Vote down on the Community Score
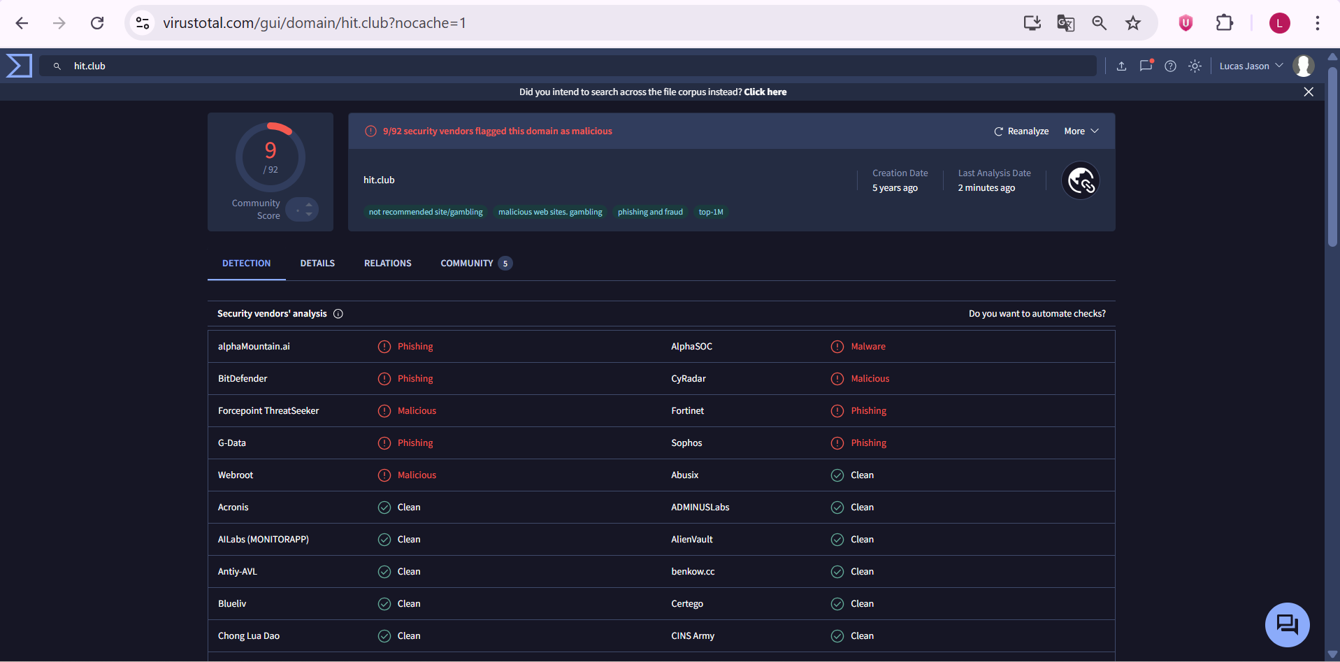 tap(309, 215)
